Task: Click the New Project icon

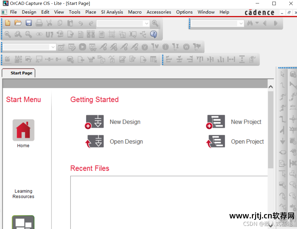Action: (x=216, y=122)
